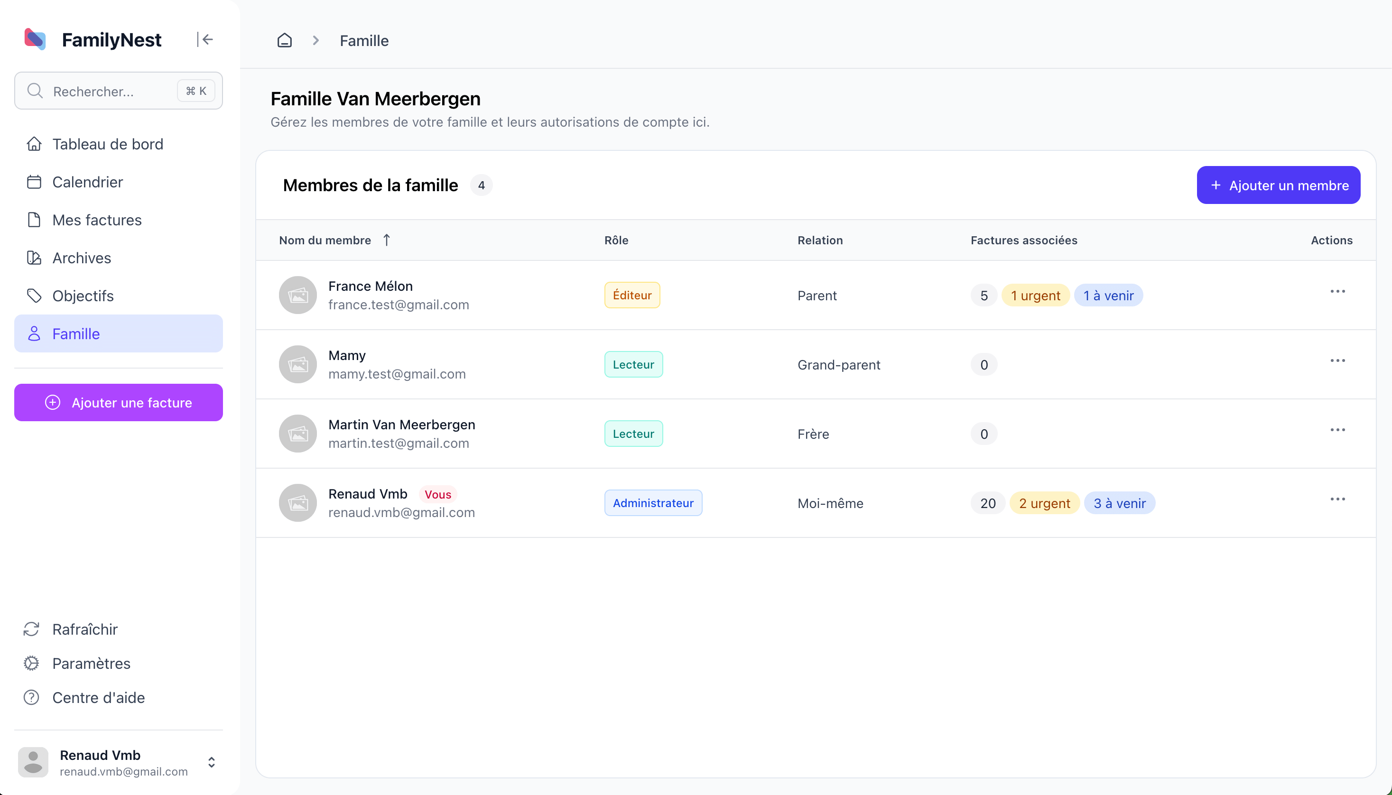Go to Calendrier in sidebar
The image size is (1392, 795).
tap(87, 182)
